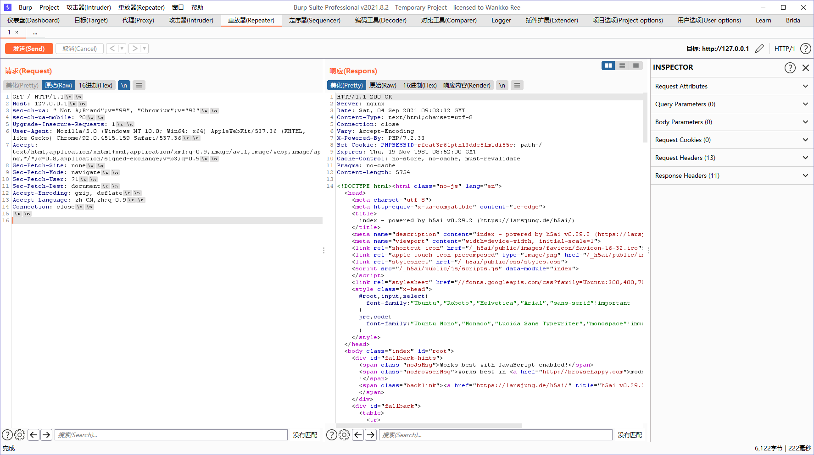Open the Logger tab

pos(501,20)
